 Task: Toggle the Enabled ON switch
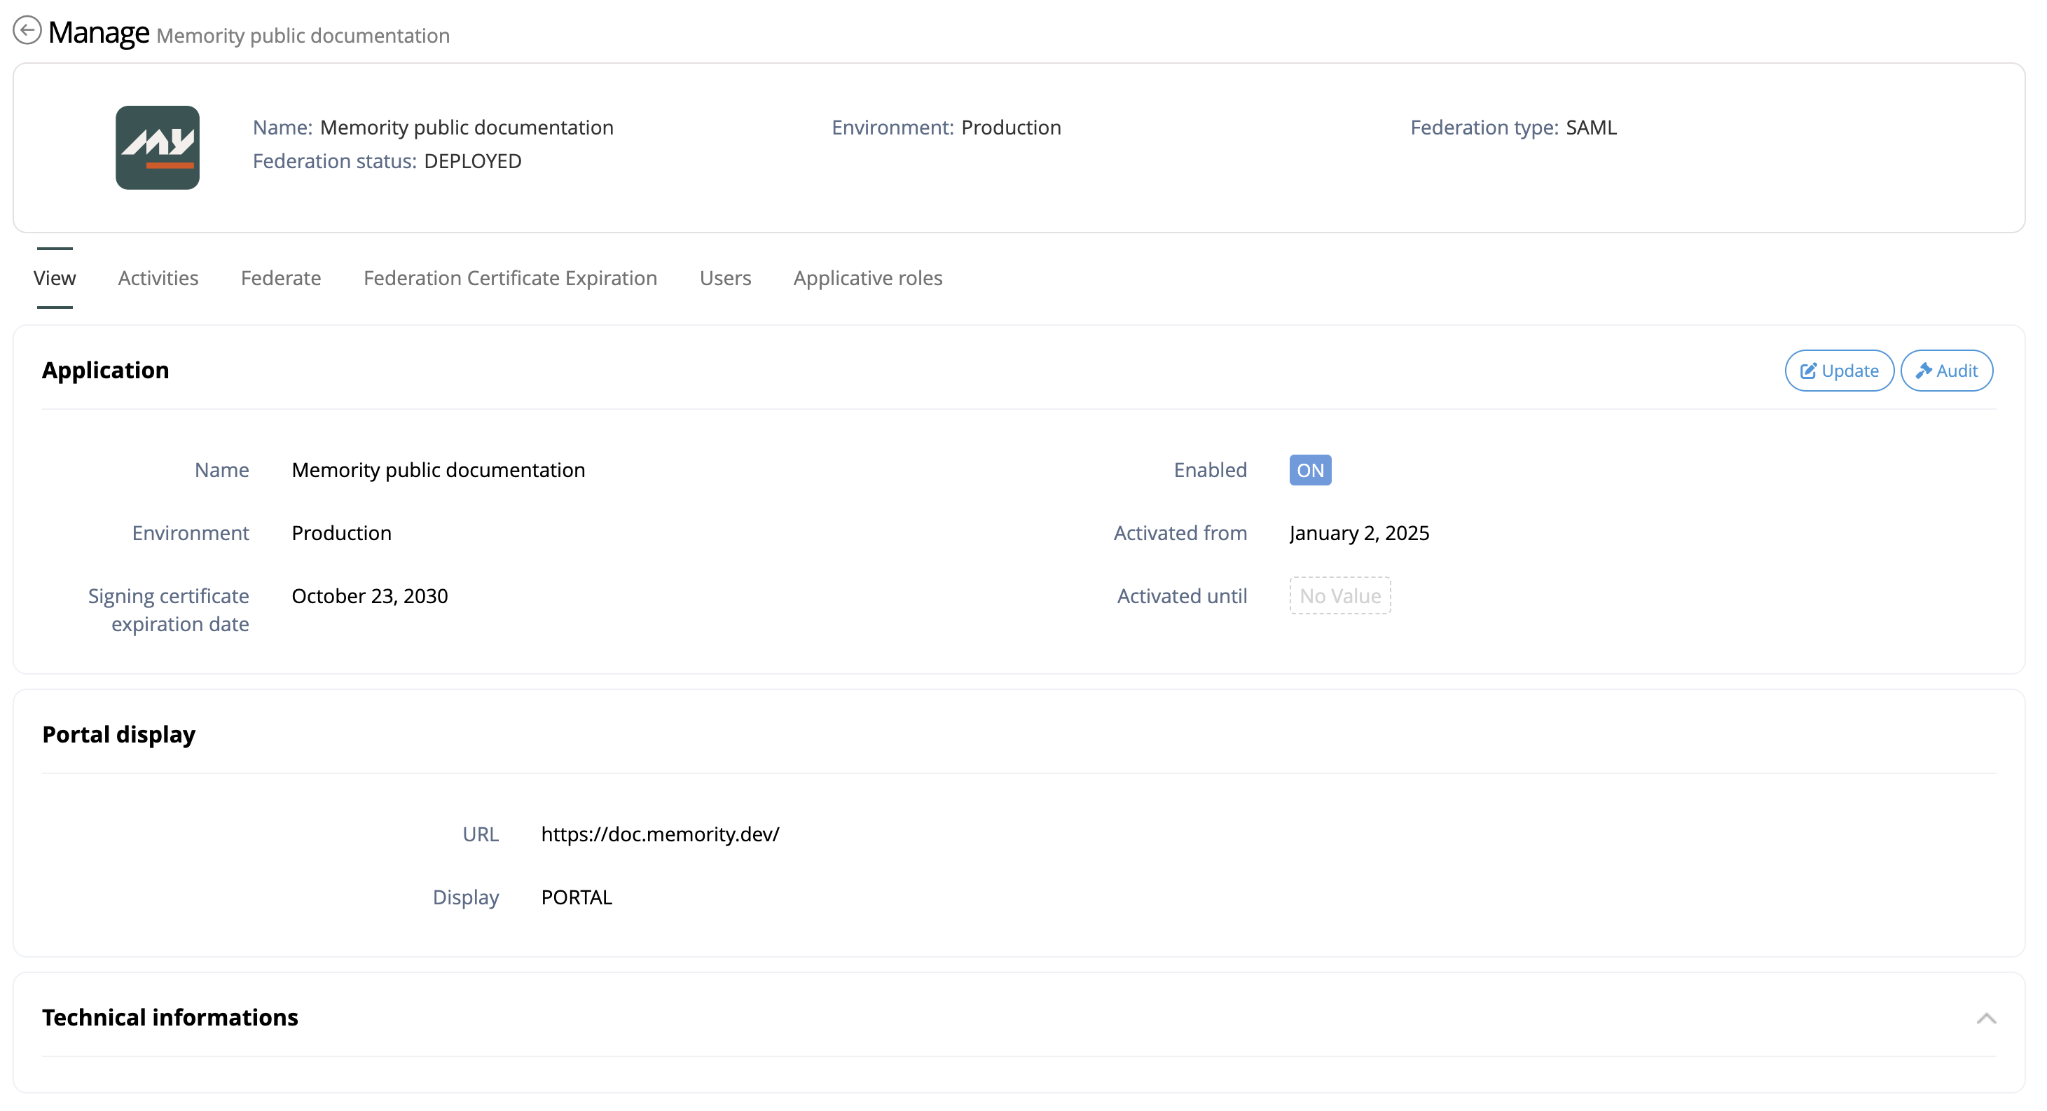1310,469
